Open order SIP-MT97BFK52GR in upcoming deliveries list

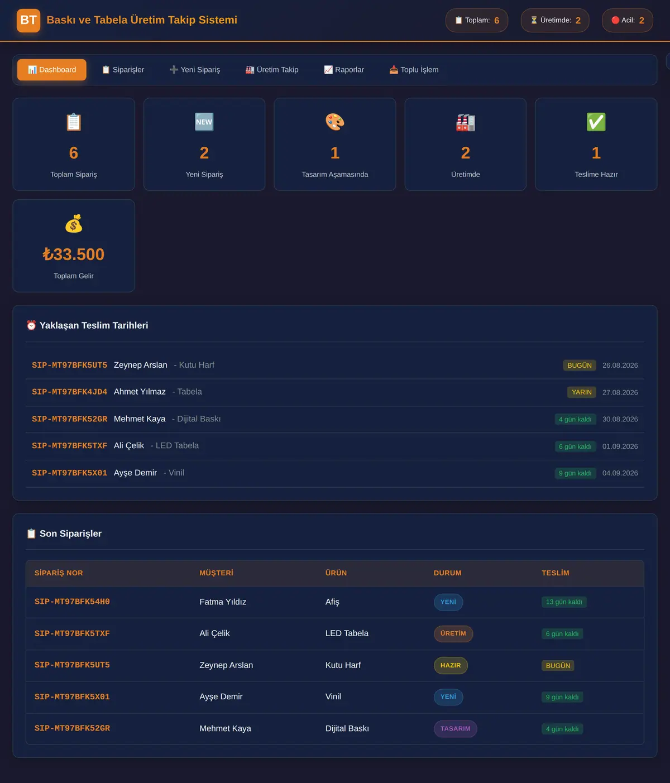(69, 419)
